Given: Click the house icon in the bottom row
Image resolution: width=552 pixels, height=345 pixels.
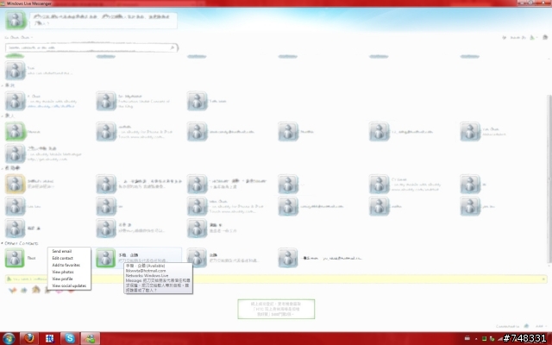Looking at the screenshot, I should (x=36, y=290).
